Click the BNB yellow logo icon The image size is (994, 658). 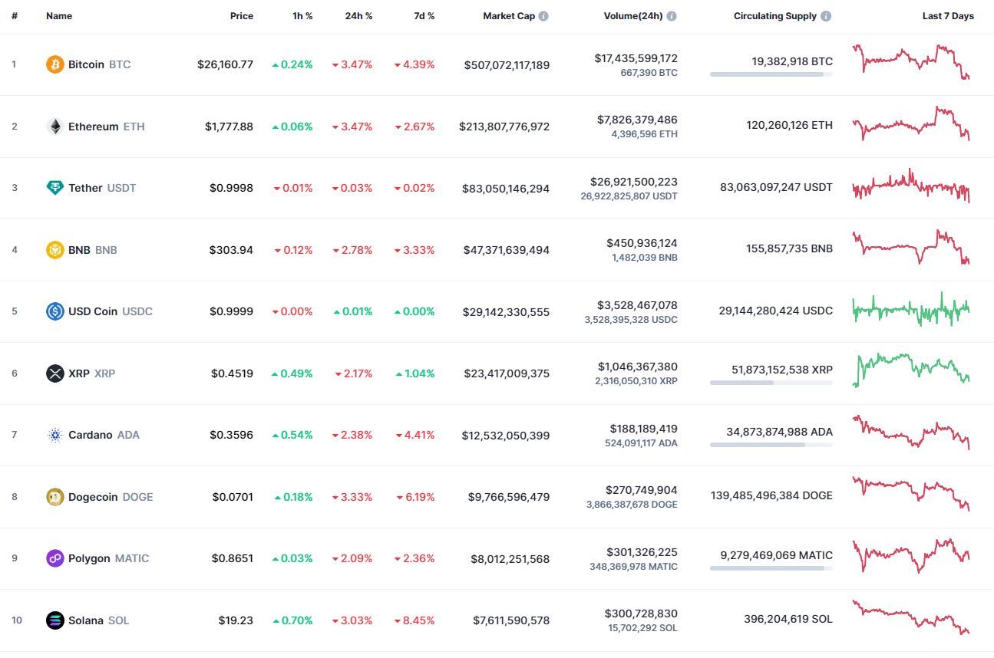pos(54,250)
